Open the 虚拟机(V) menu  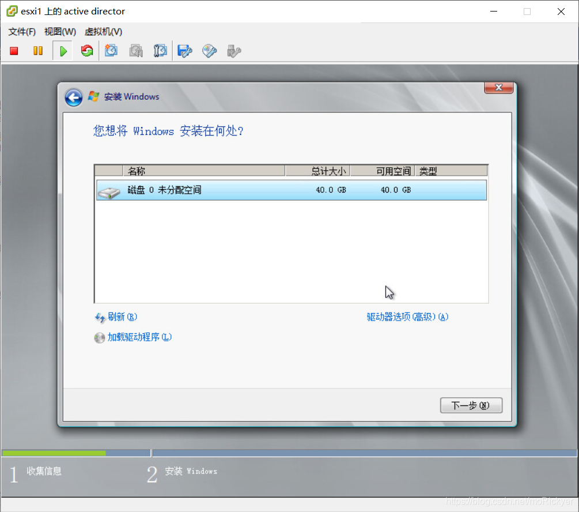point(103,32)
